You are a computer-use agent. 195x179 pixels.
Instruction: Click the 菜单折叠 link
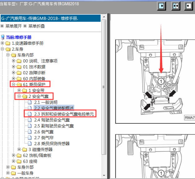coord(37,26)
